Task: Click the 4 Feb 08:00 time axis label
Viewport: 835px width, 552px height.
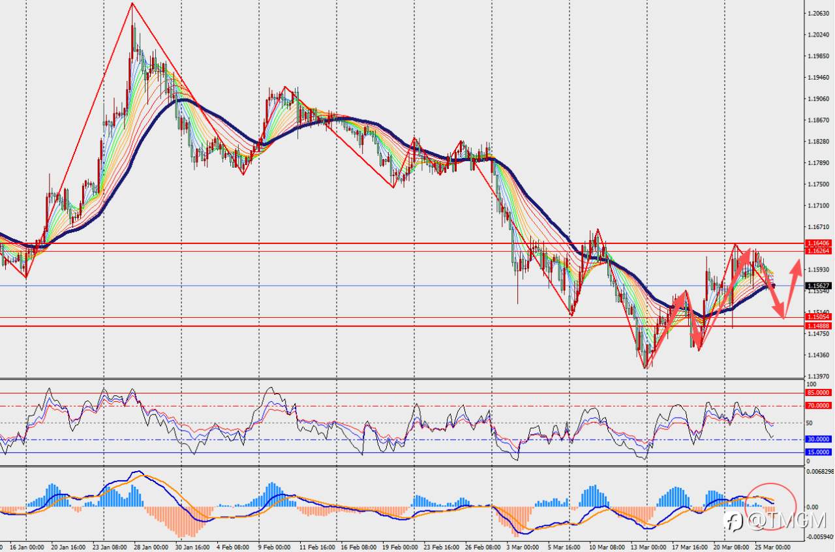Action: [233, 547]
